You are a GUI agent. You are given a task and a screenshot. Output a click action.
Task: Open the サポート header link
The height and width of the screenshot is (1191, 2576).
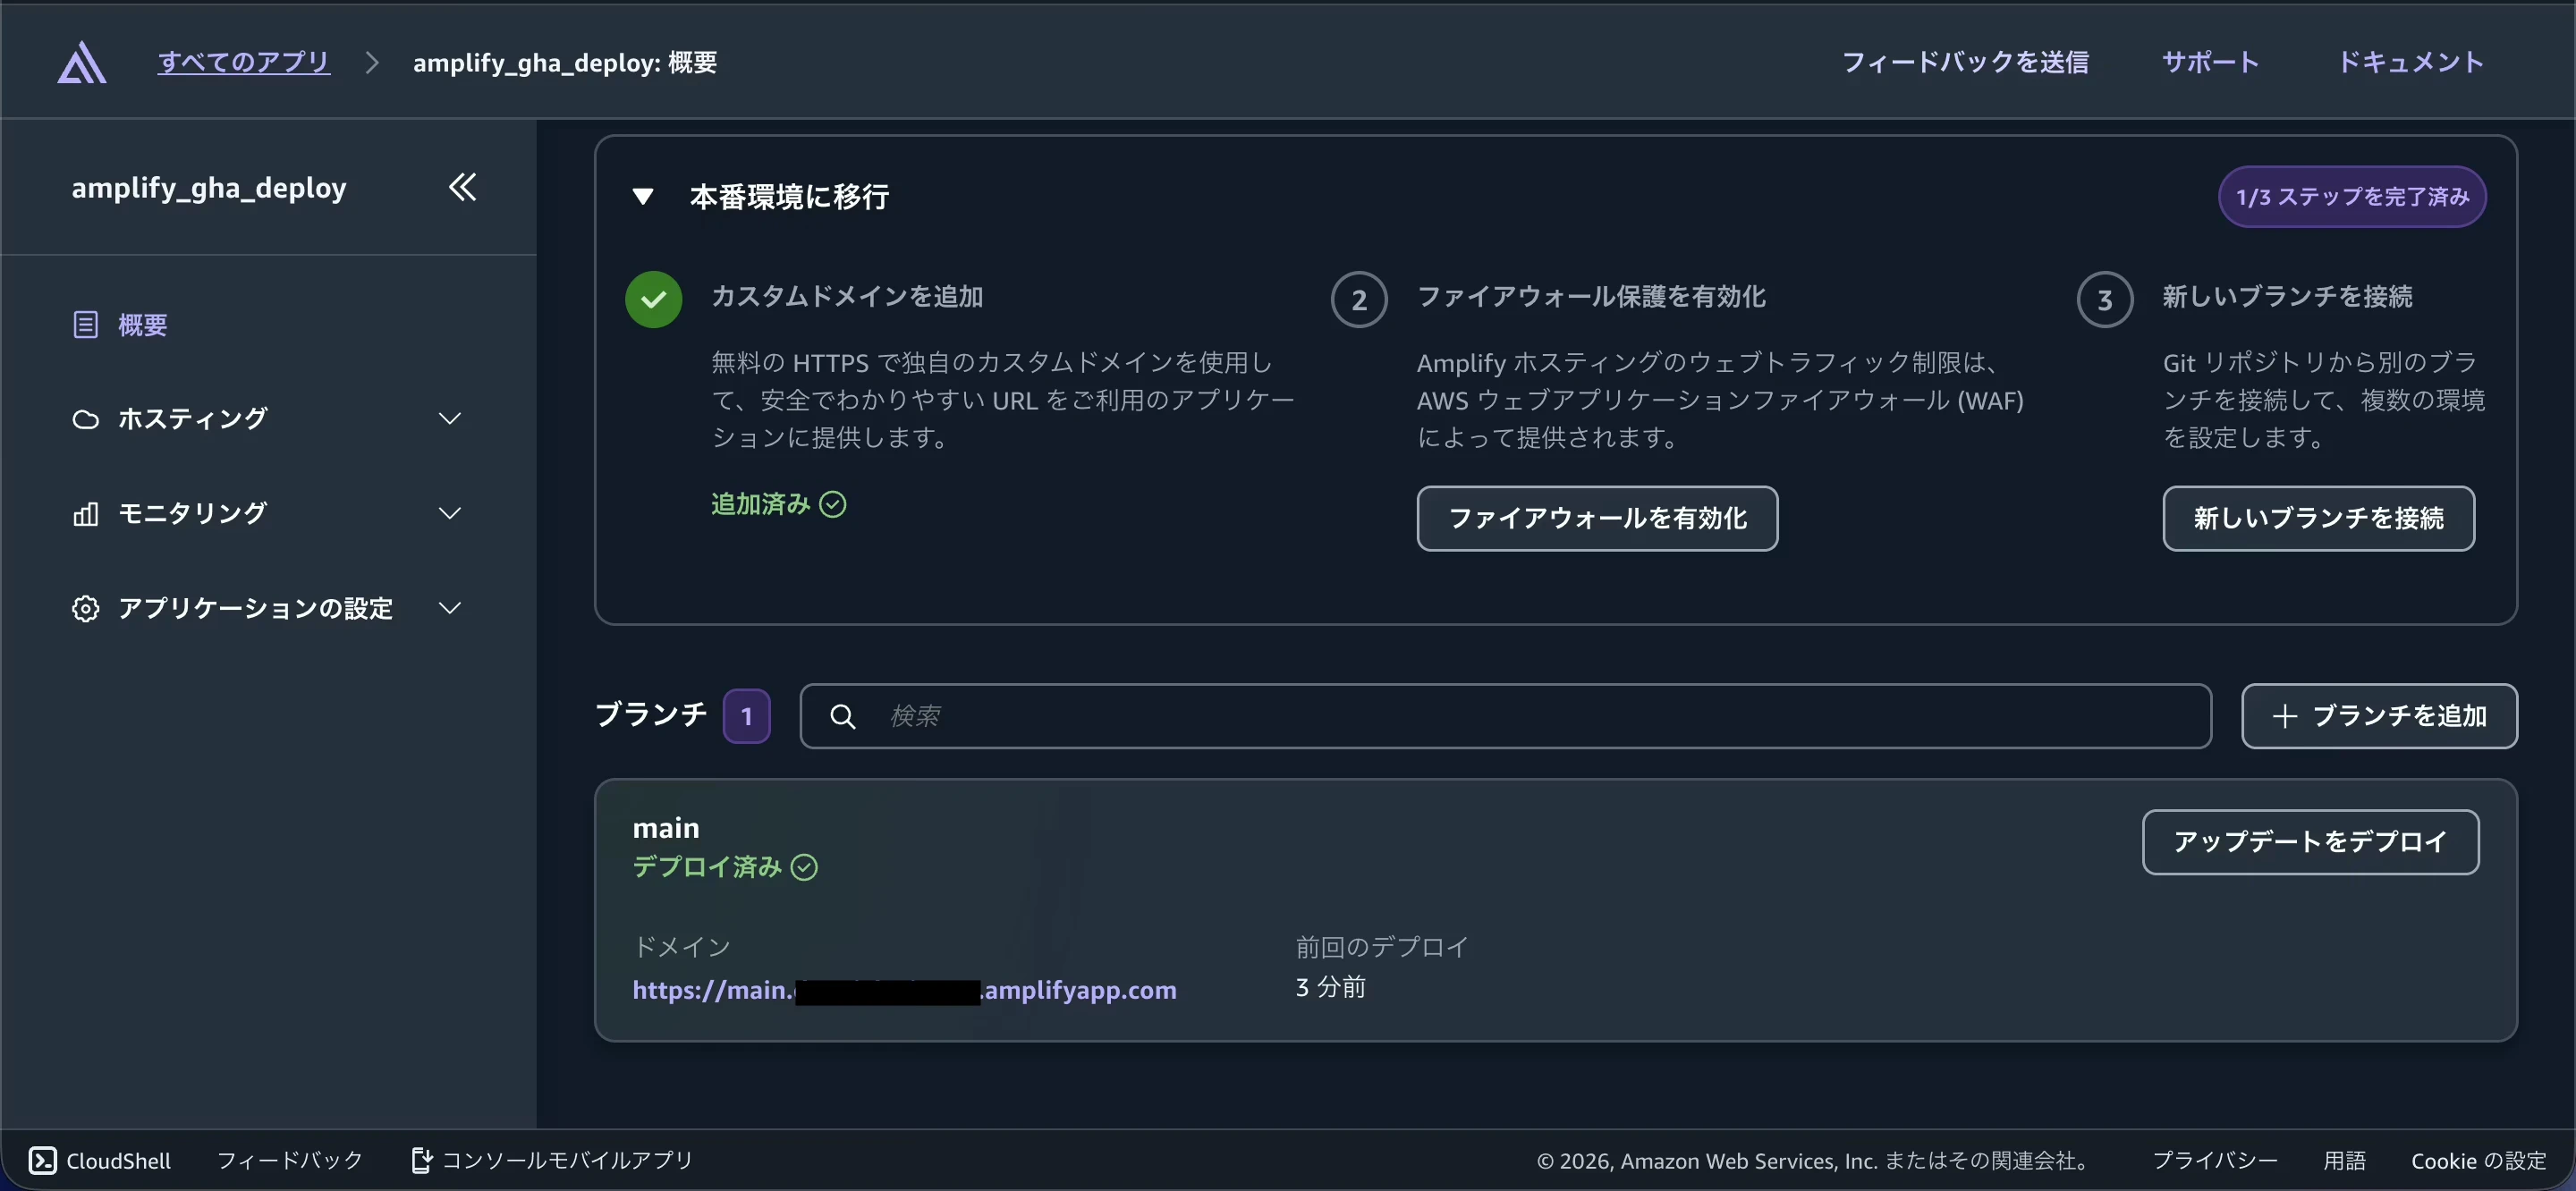pyautogui.click(x=2210, y=62)
